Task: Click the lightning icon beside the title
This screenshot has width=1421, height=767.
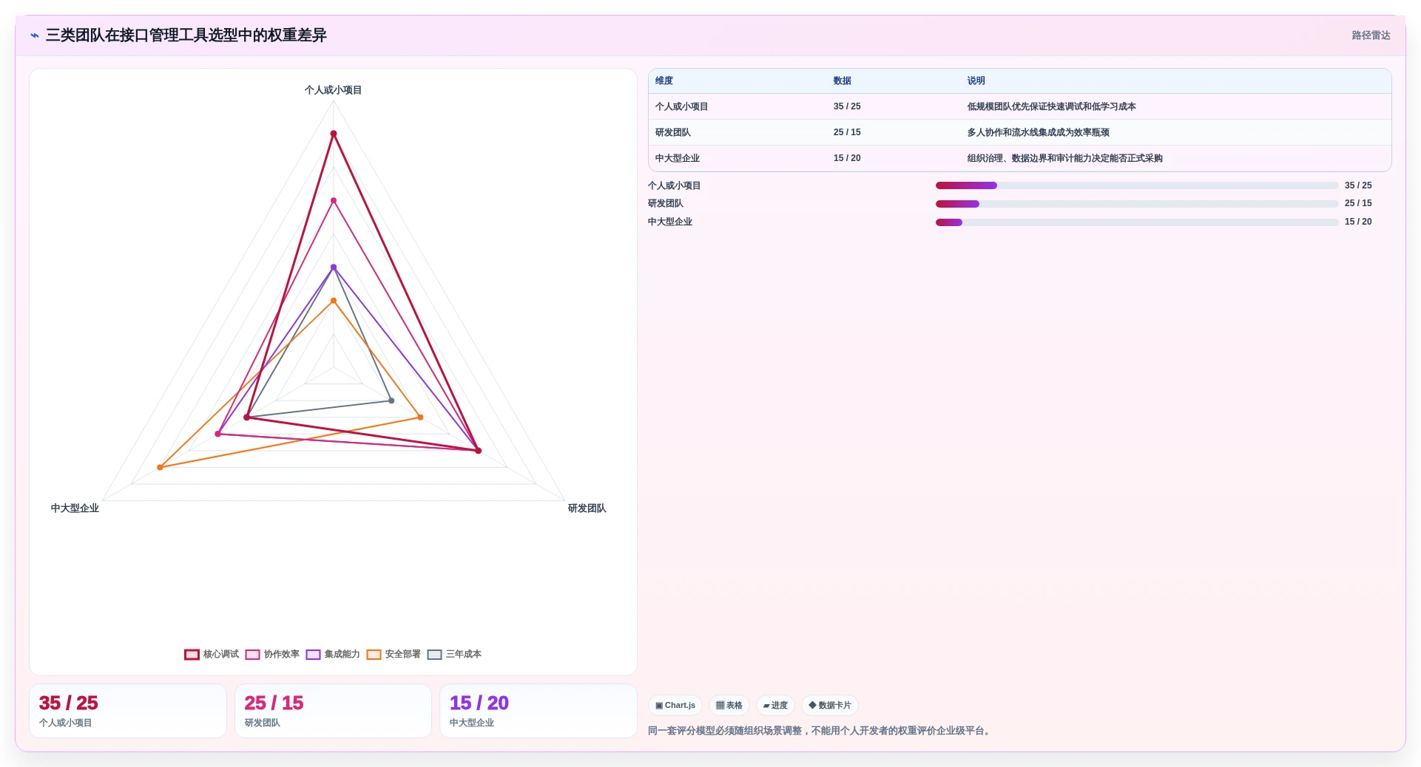Action: (35, 35)
